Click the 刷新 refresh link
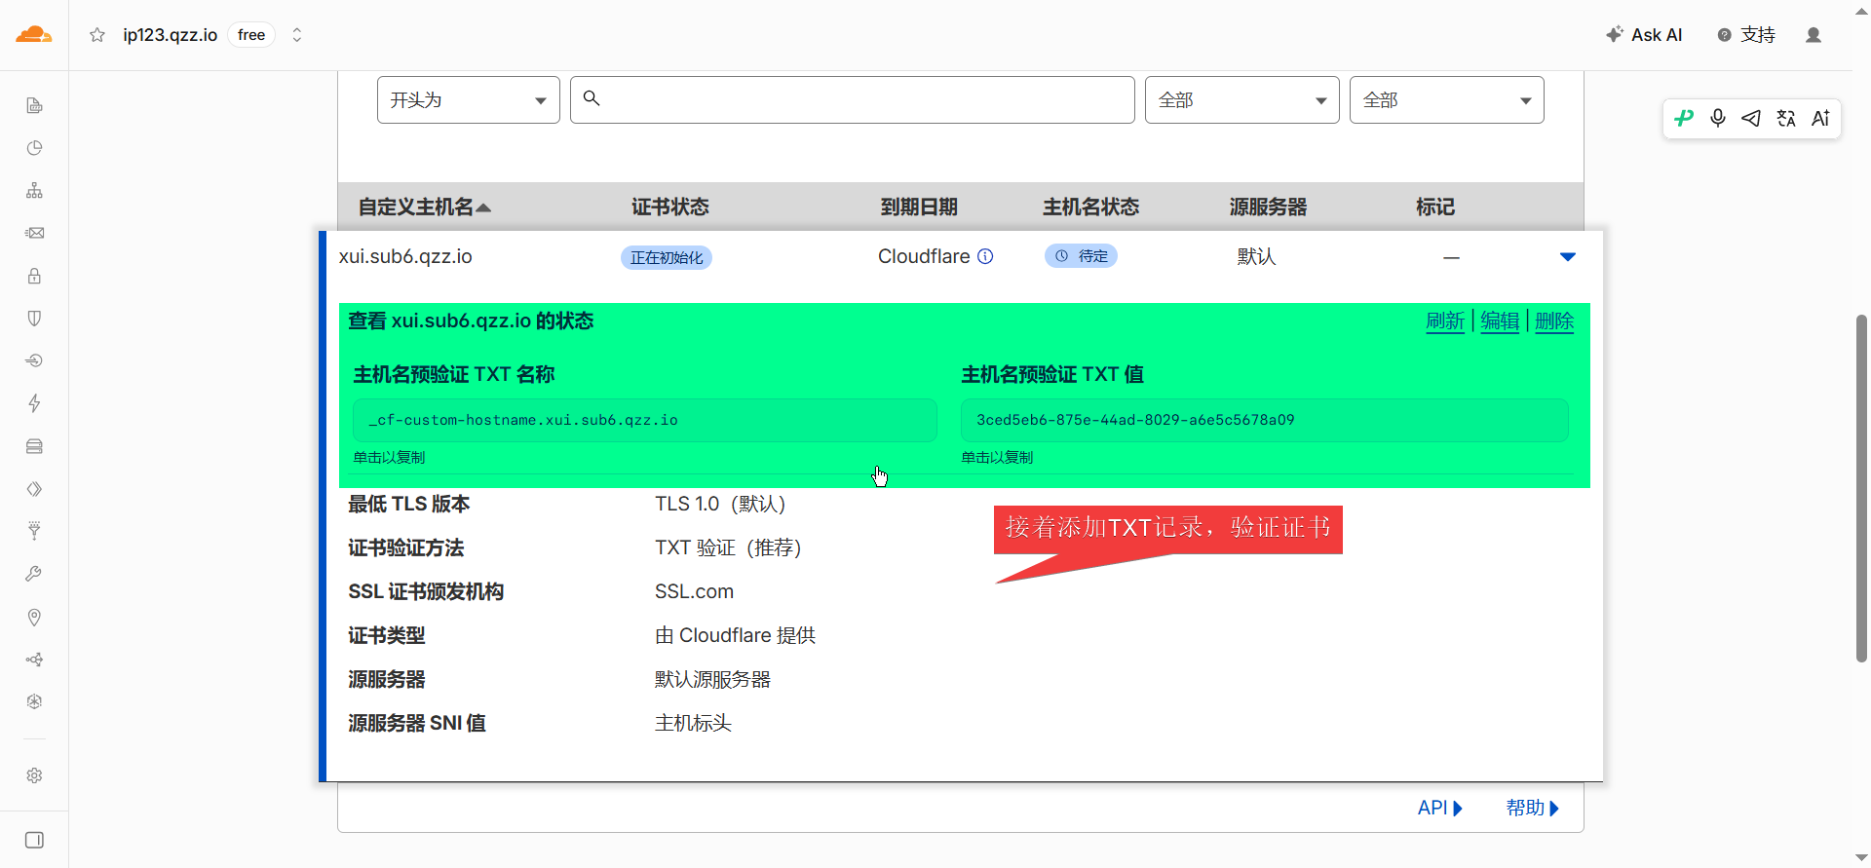The width and height of the screenshot is (1871, 868). click(x=1445, y=321)
